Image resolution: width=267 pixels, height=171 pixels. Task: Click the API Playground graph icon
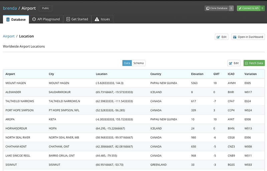[x=34, y=19]
